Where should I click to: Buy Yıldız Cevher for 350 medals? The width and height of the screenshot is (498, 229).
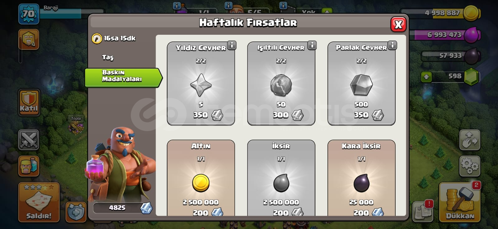click(201, 83)
